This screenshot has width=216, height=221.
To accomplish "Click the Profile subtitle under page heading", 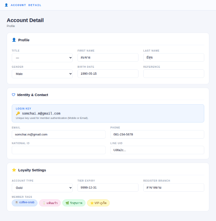I will tap(11, 26).
